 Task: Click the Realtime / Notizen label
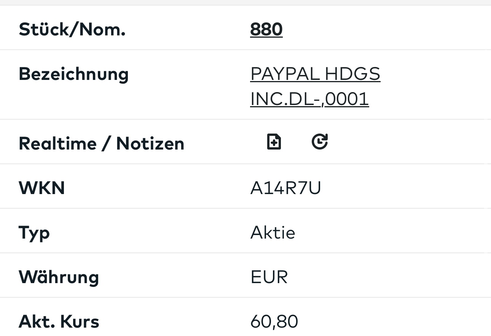101,143
